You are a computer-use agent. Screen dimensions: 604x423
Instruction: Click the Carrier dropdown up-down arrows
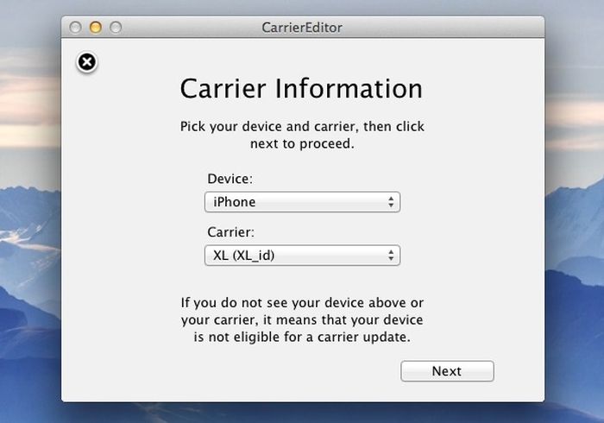click(391, 255)
